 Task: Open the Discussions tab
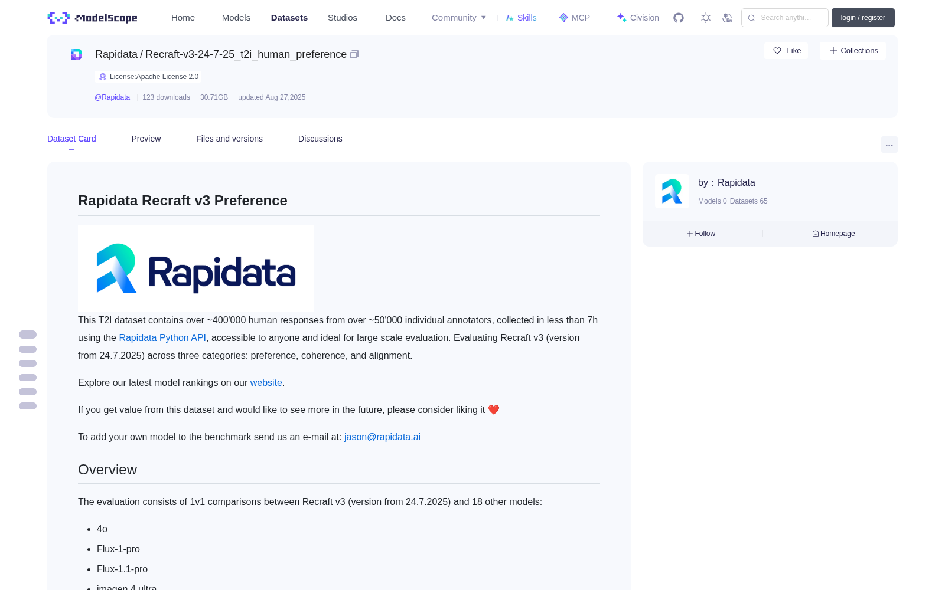pyautogui.click(x=320, y=139)
